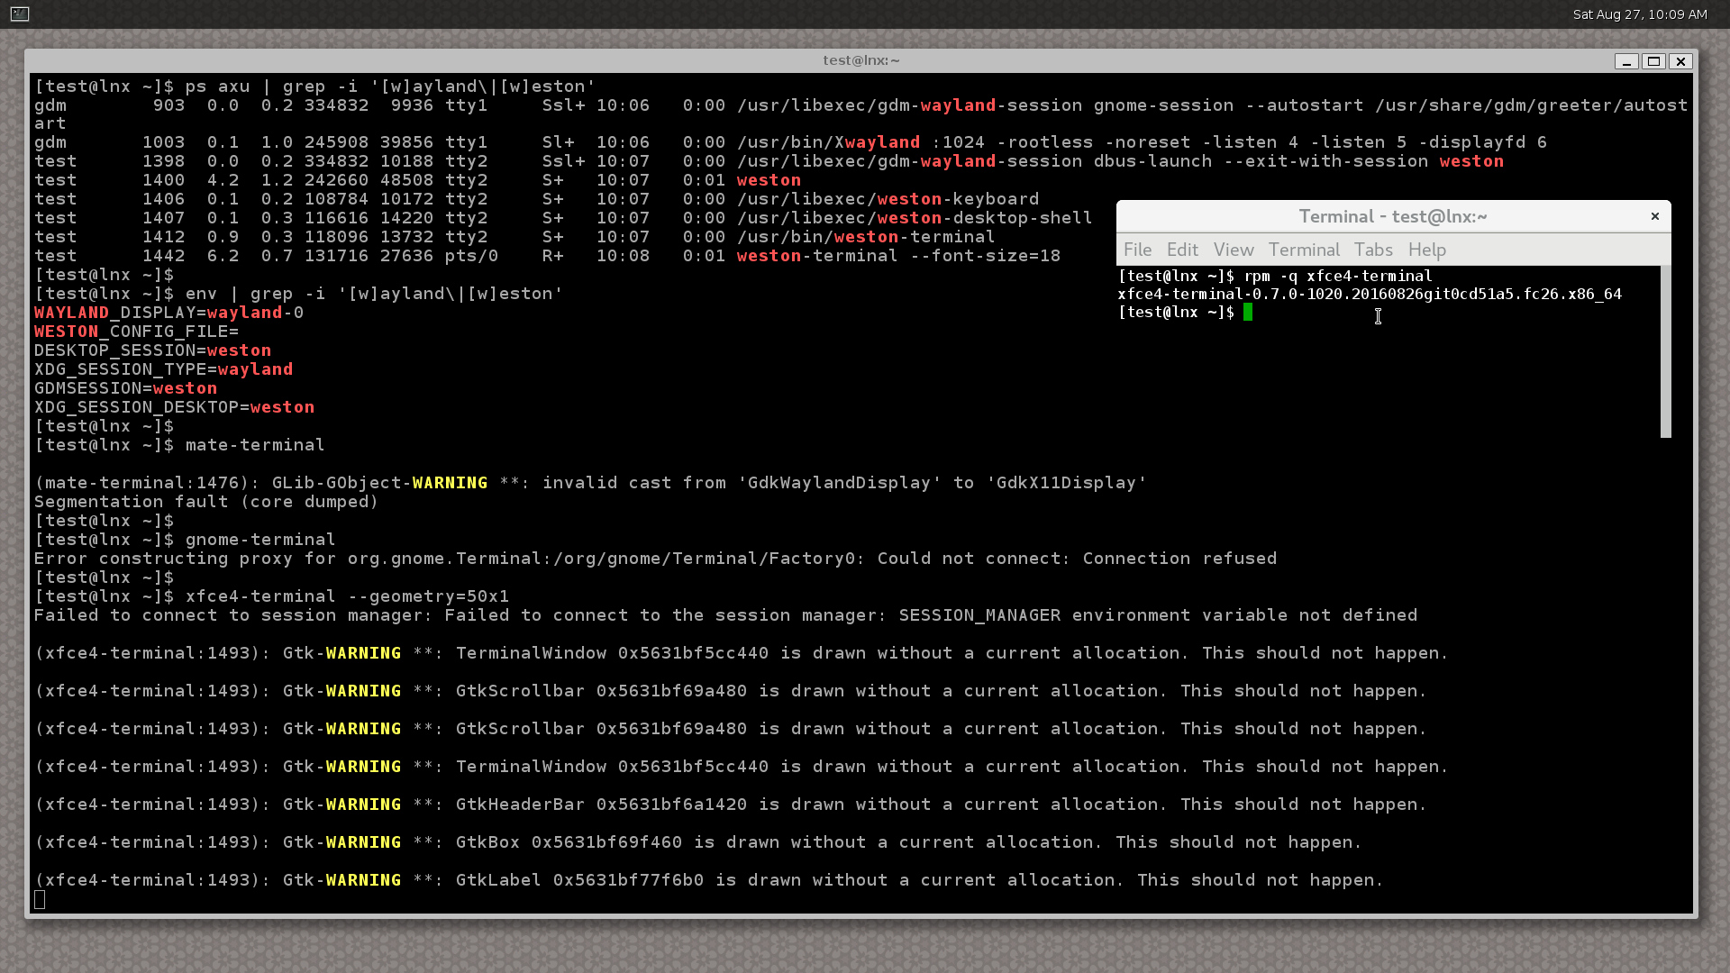Click the WAYLAND_DISPLAY=wayland-0 line
Viewport: 1730px width, 973px height.
pyautogui.click(x=168, y=313)
